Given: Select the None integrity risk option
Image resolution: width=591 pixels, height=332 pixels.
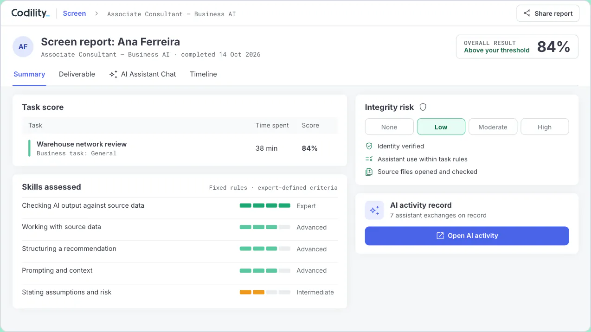Looking at the screenshot, I should click(x=389, y=127).
